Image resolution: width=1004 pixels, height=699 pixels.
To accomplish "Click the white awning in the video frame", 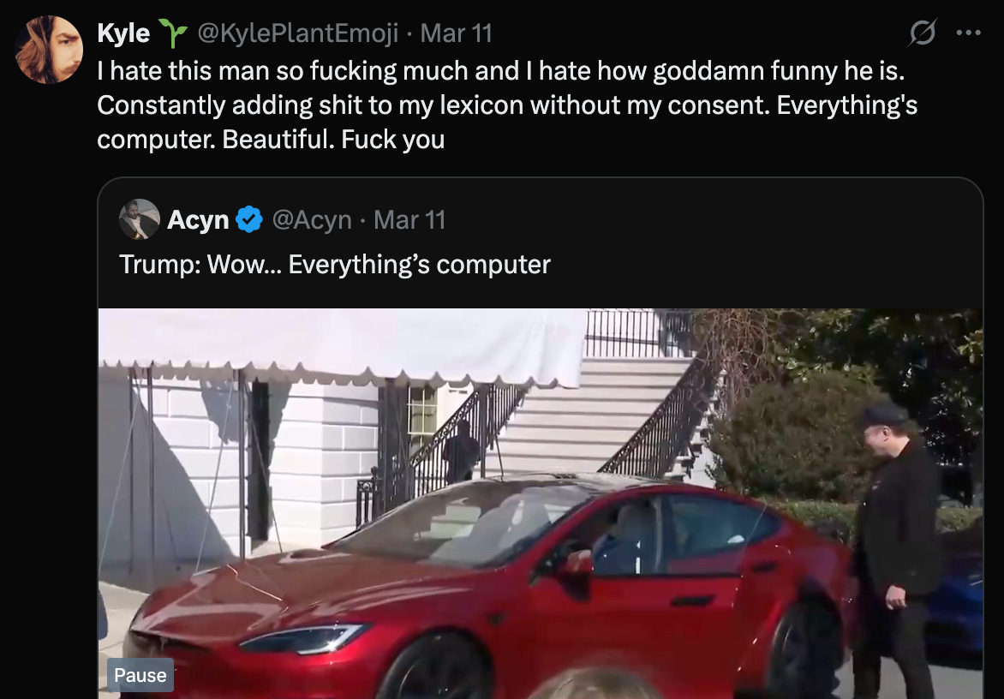I will coord(343,346).
